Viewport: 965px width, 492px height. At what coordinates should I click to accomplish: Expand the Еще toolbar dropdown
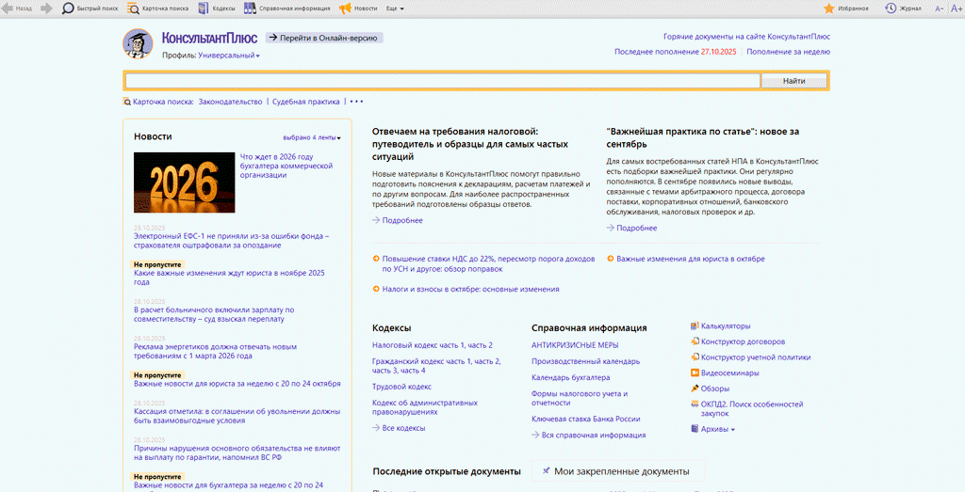[x=395, y=8]
